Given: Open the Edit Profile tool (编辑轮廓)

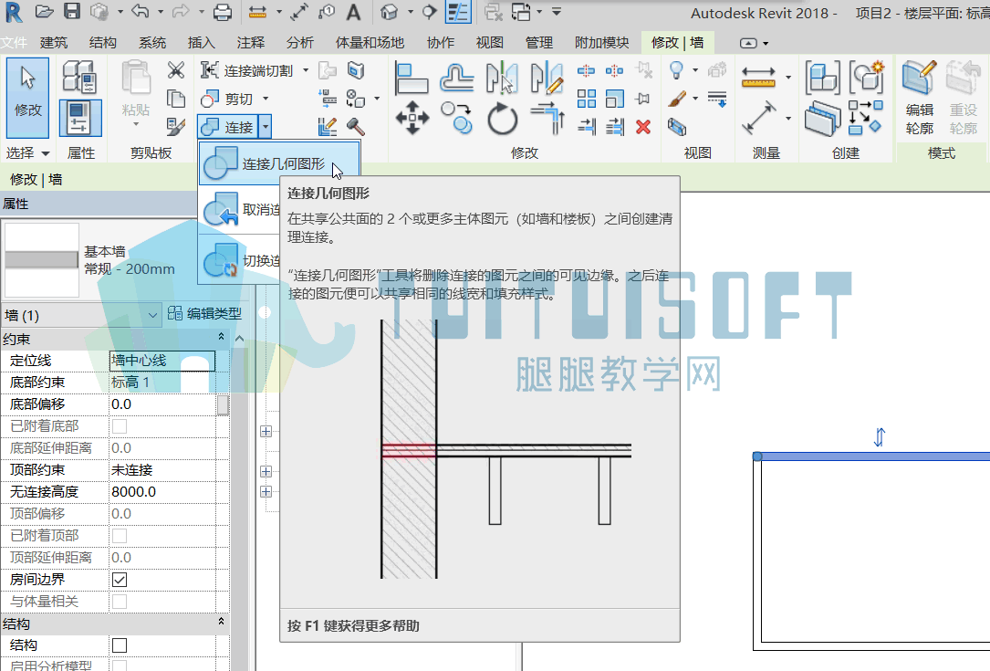Looking at the screenshot, I should point(920,98).
